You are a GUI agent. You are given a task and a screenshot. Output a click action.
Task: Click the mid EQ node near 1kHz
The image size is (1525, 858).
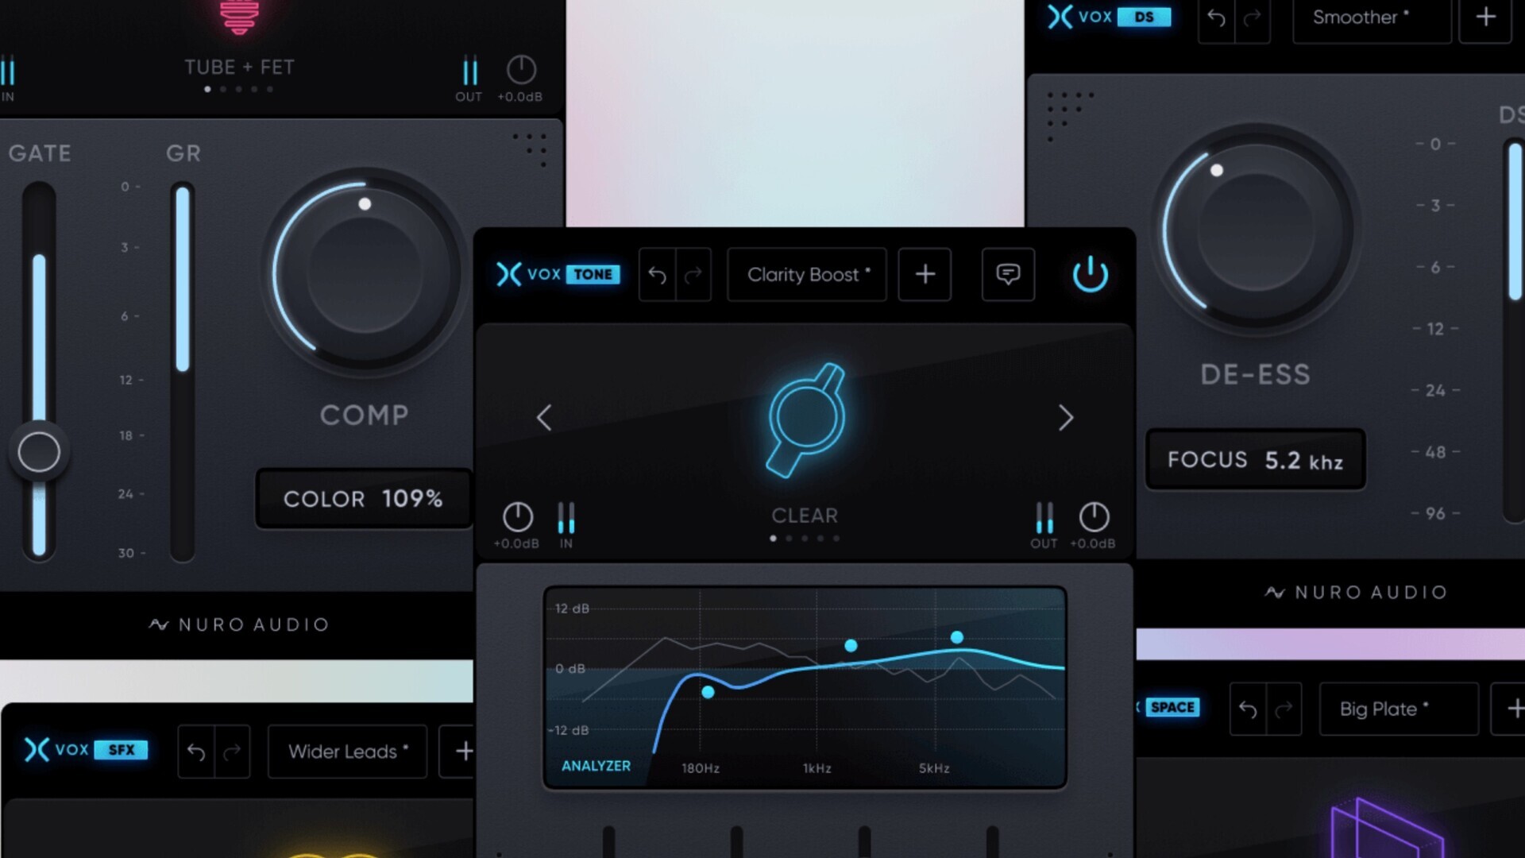click(851, 646)
